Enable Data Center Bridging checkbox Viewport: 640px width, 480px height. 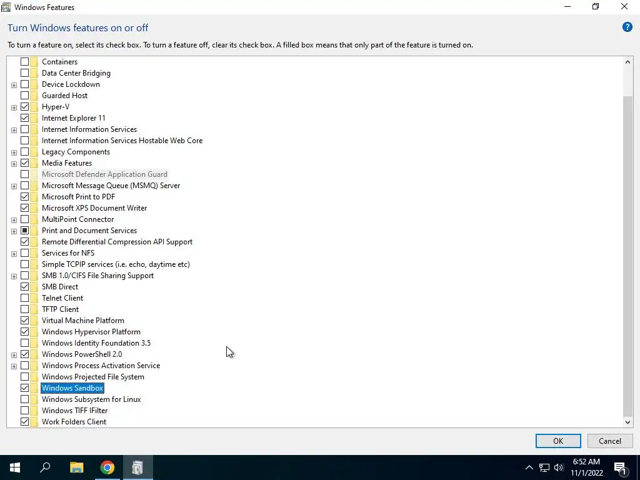point(24,73)
